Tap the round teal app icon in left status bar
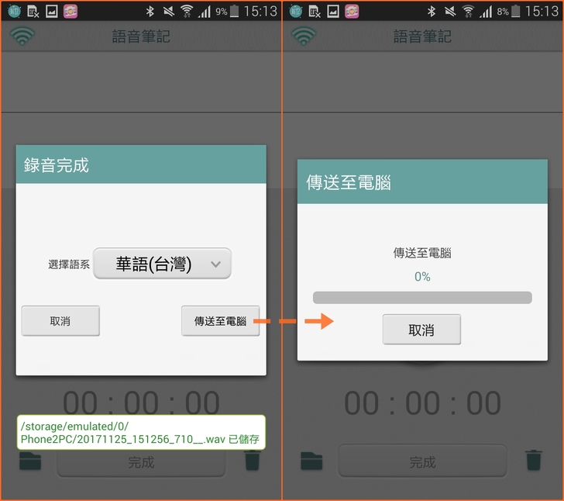 point(15,12)
